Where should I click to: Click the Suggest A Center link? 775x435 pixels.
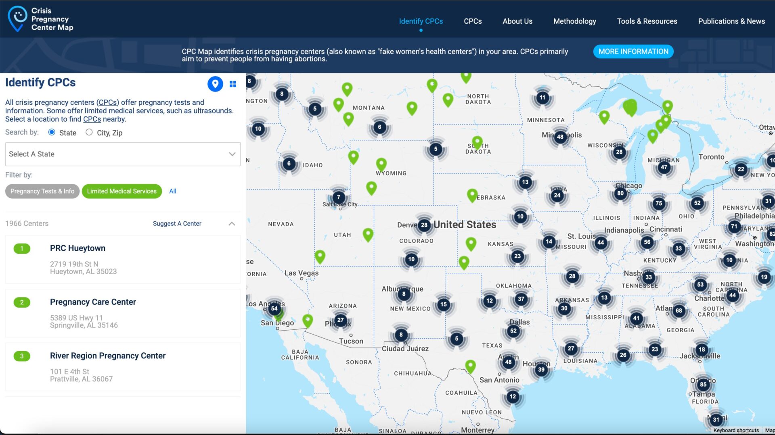click(x=177, y=224)
